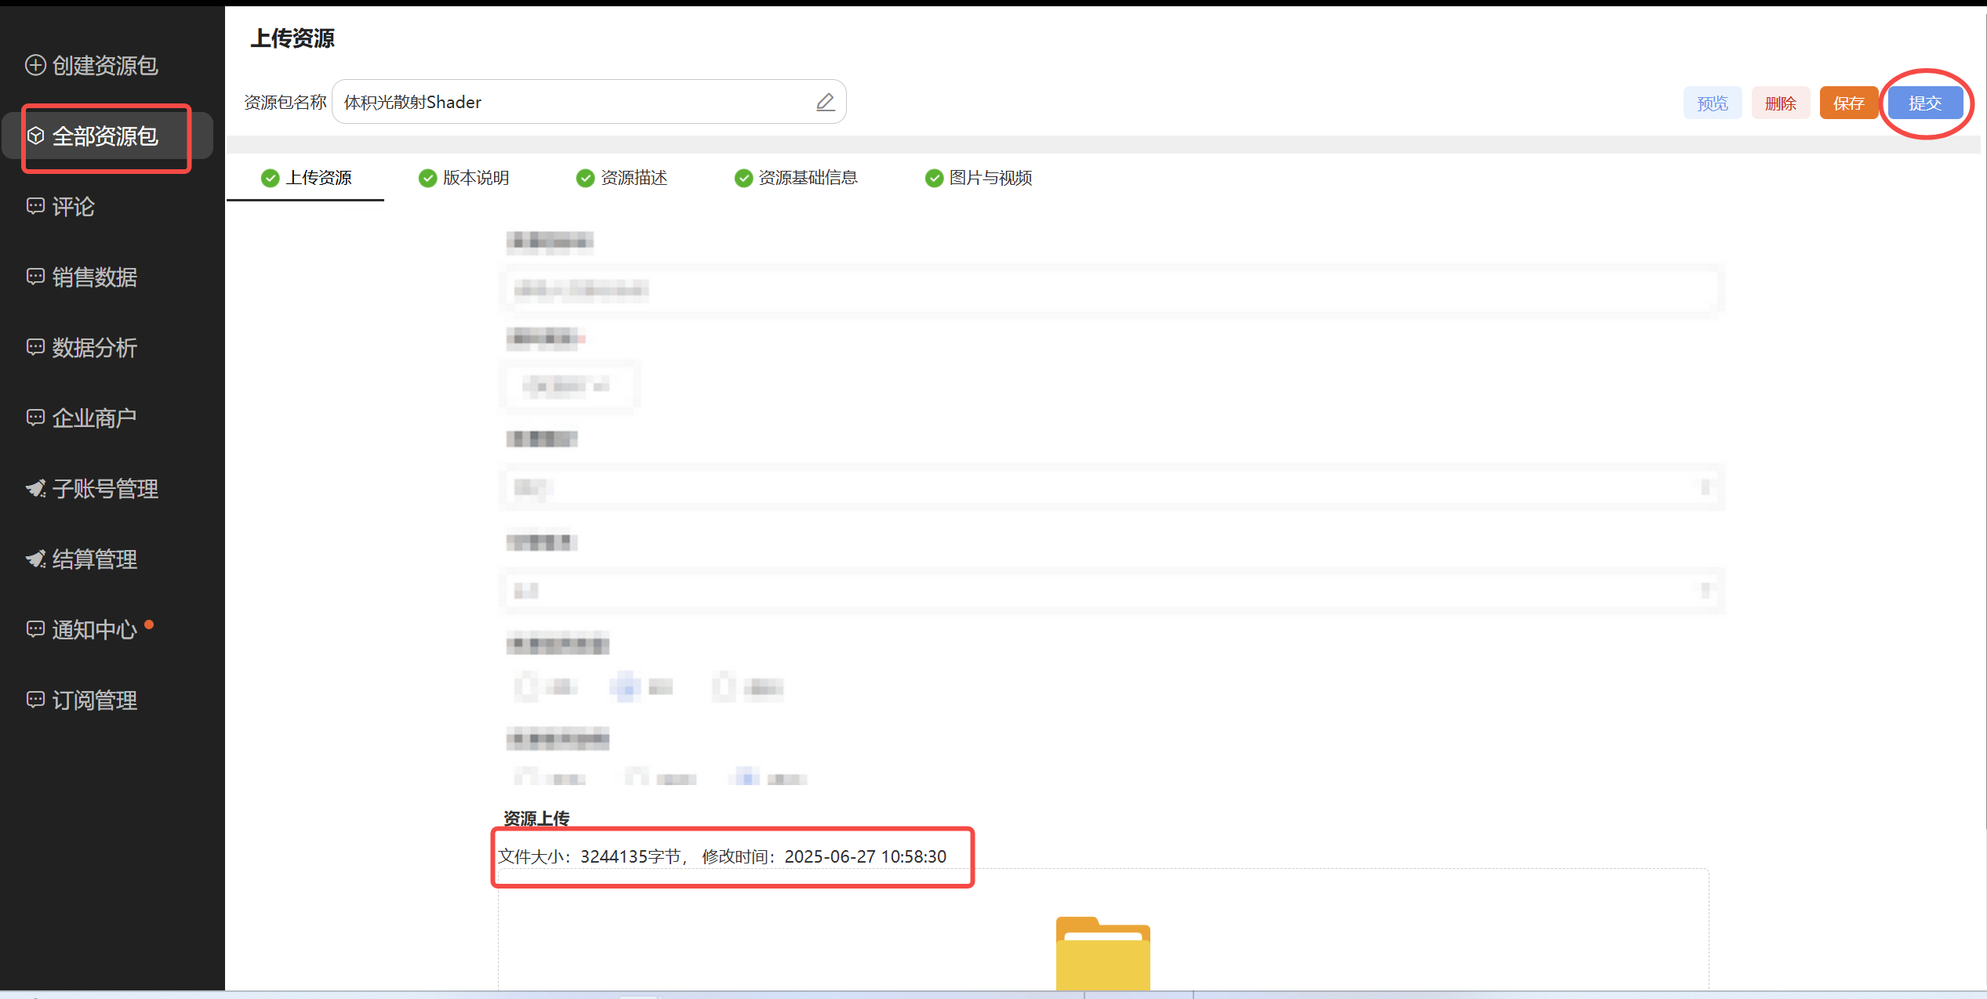Open the 资源基础信息 tab
The height and width of the screenshot is (999, 1987).
coord(796,178)
